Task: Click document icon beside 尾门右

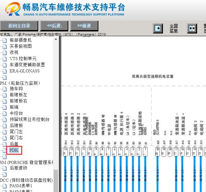Action: 5,138
